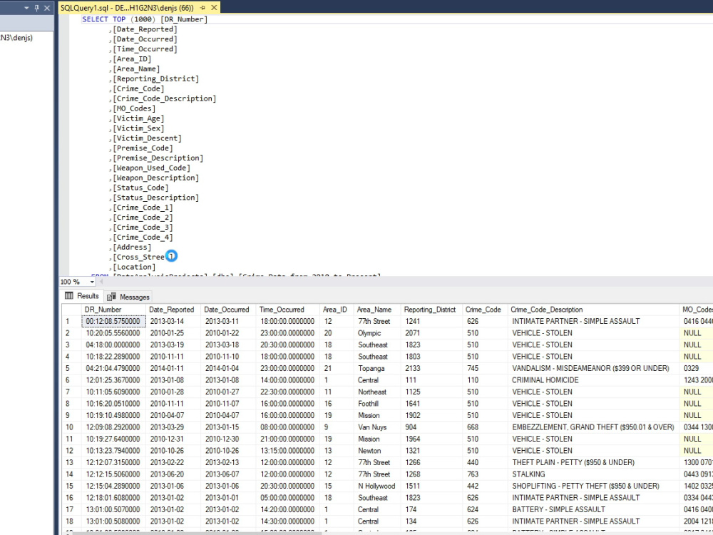Select the Date_Reported column header
The image size is (713, 535).
tap(173, 310)
